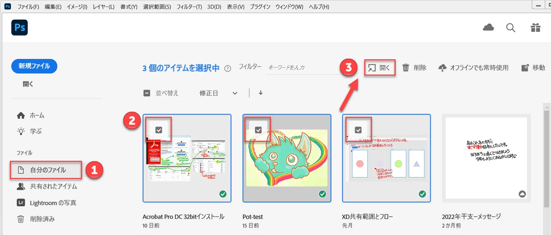Click cloud-only badge on 2022年干支ーメッセージ
The height and width of the screenshot is (235, 551).
522,194
